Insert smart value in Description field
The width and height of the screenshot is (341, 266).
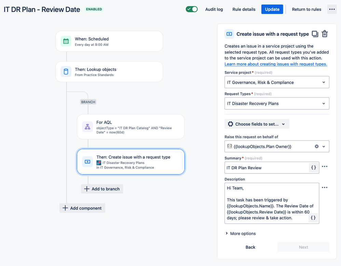313,218
